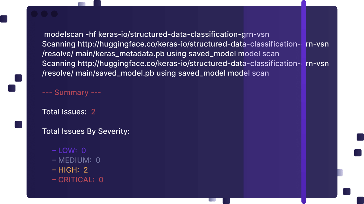Click the middle window dot in title bar

pos(44,14)
